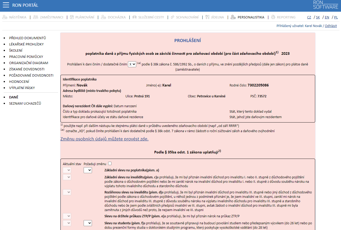Select Požadované dovednosti in sidebar

31,75
